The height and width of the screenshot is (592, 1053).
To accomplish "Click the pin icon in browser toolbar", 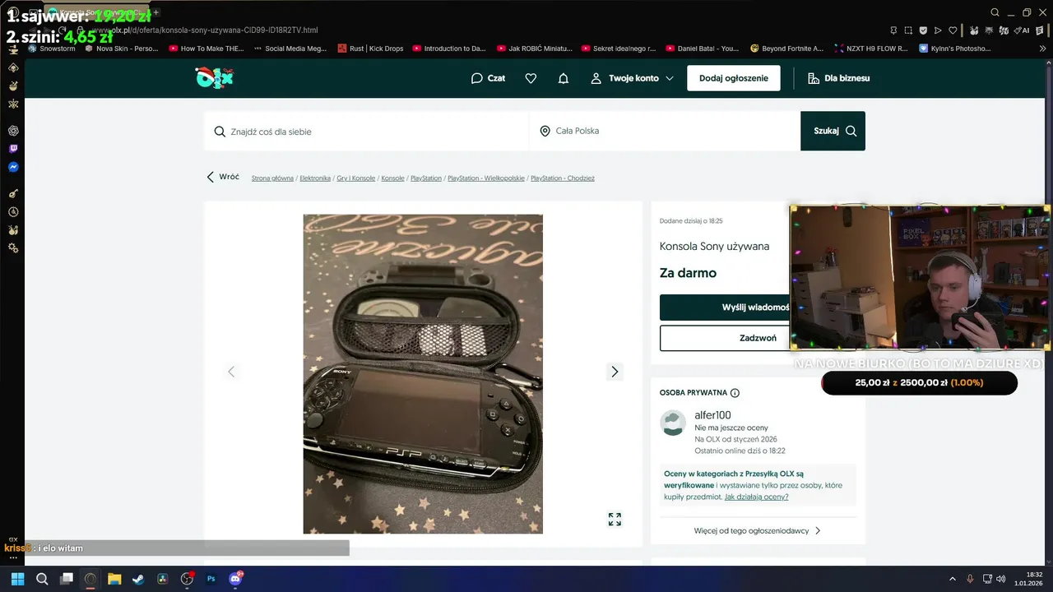I will tap(893, 30).
